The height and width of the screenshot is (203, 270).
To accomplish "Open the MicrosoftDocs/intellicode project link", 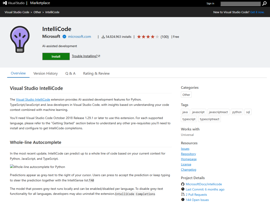I will (x=204, y=184).
